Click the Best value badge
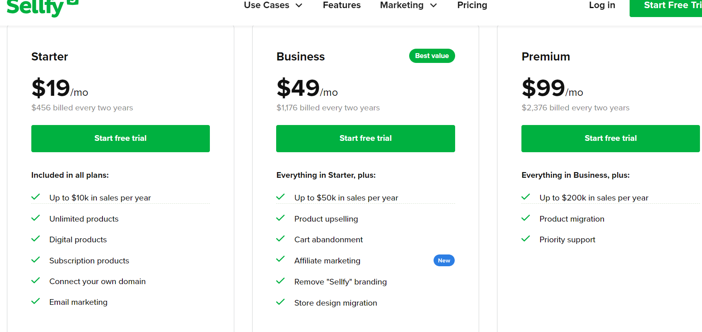The height and width of the screenshot is (332, 702). click(x=432, y=56)
